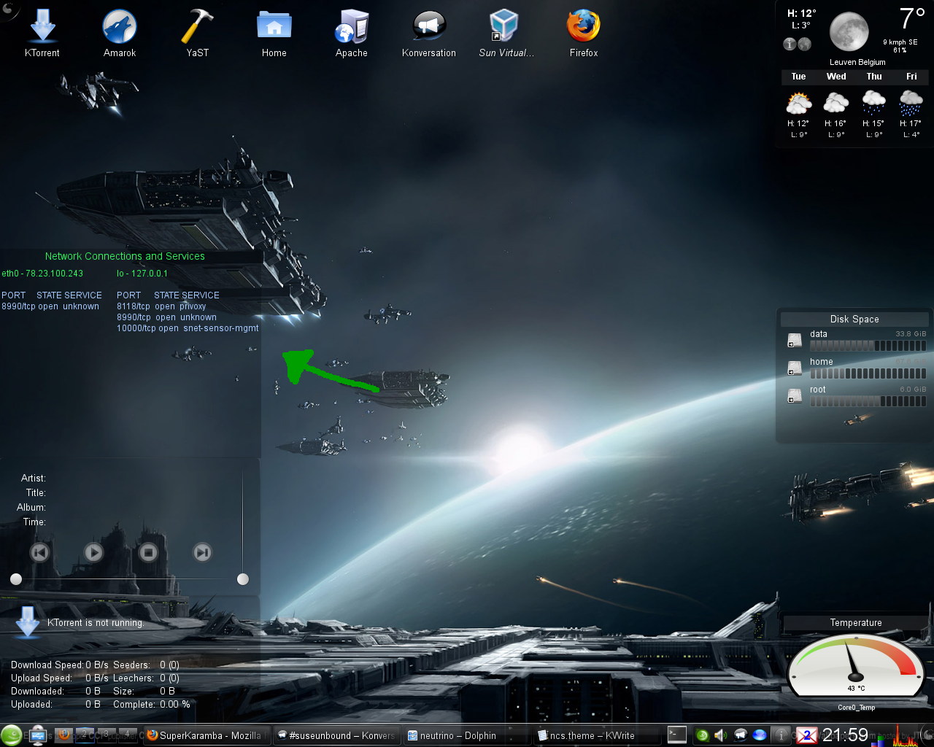Open the Apache desktop shortcut

click(352, 33)
